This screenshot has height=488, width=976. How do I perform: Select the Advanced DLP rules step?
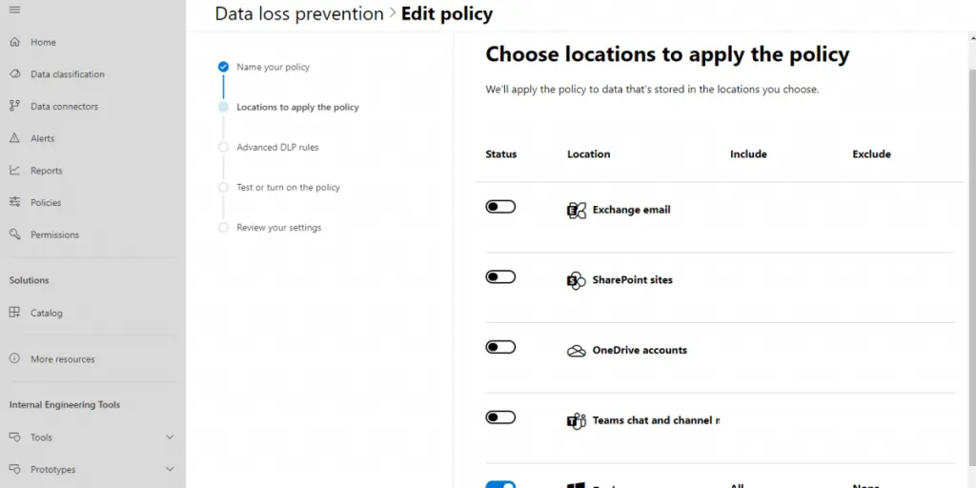pyautogui.click(x=277, y=148)
